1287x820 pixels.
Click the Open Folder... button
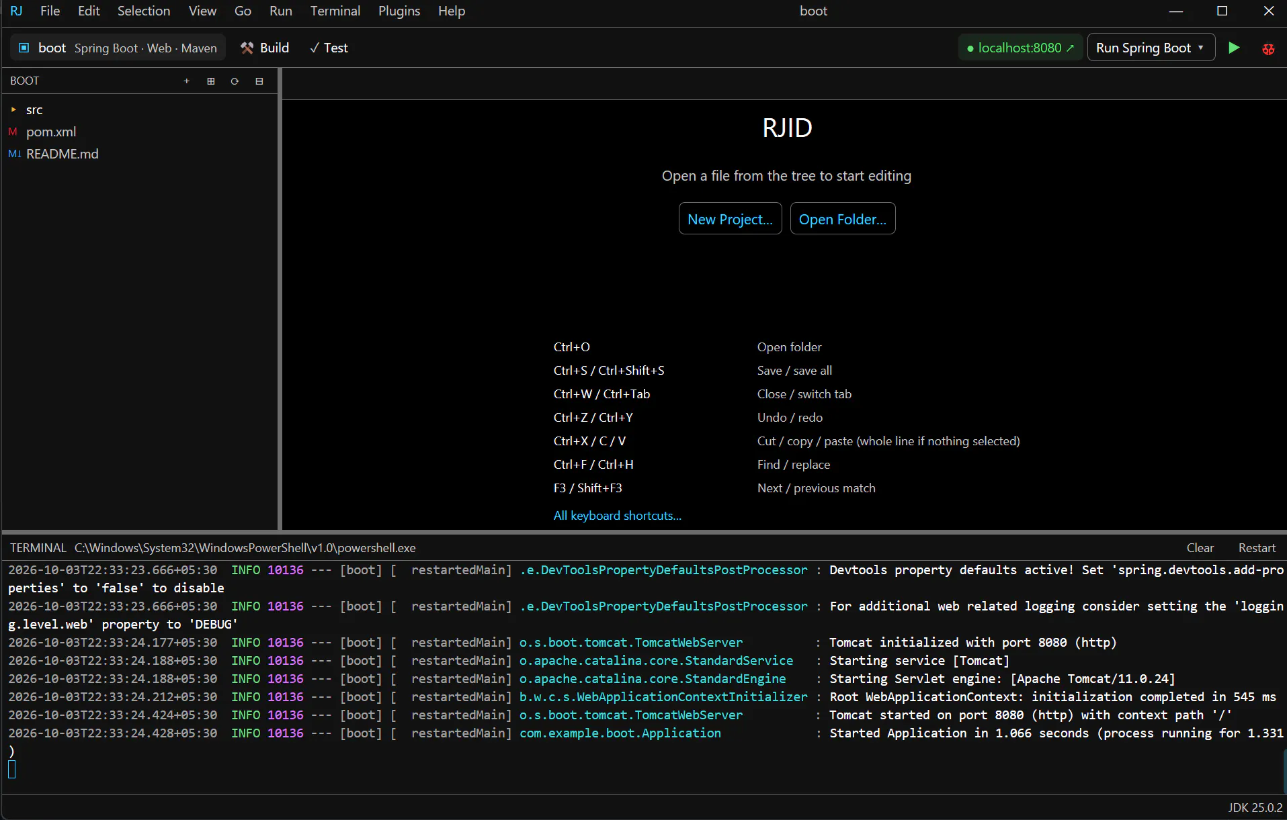coord(843,219)
